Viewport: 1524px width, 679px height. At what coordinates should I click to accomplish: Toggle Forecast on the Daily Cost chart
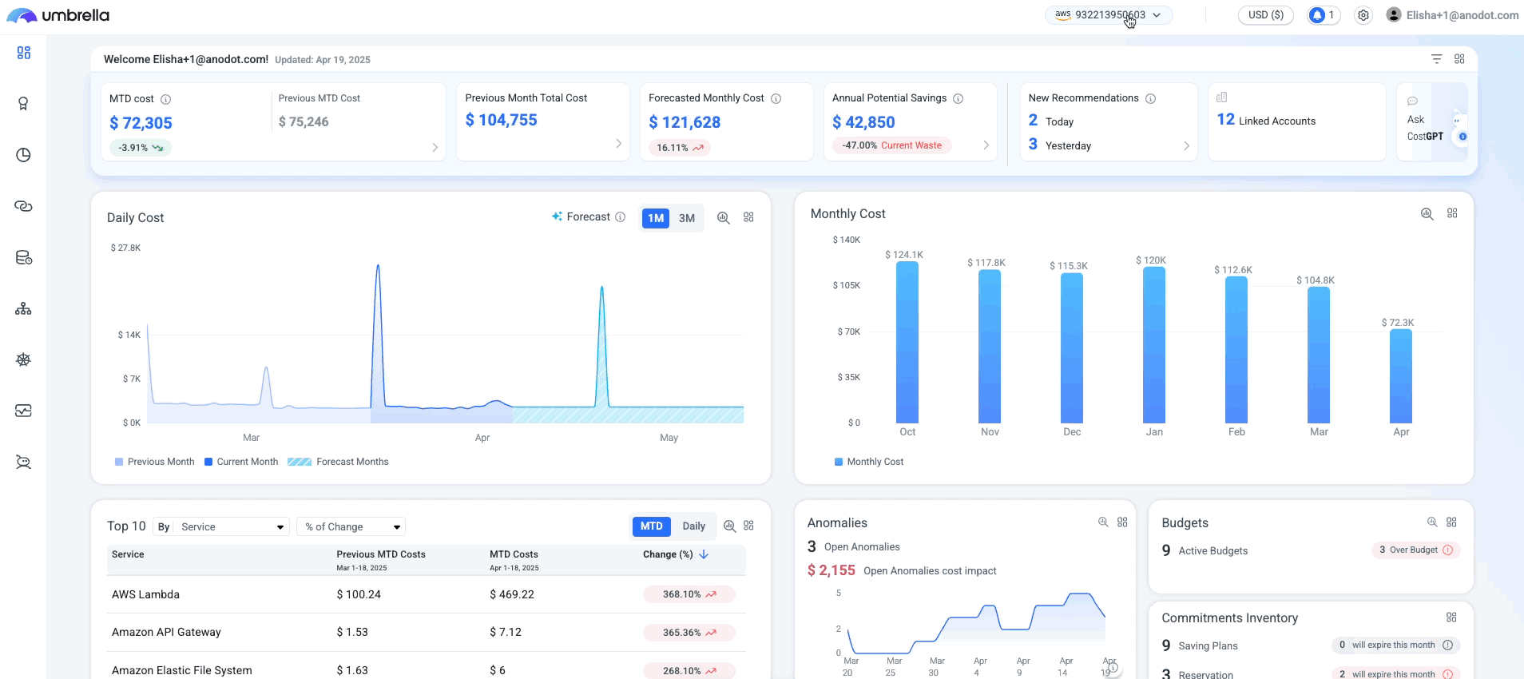click(x=582, y=216)
